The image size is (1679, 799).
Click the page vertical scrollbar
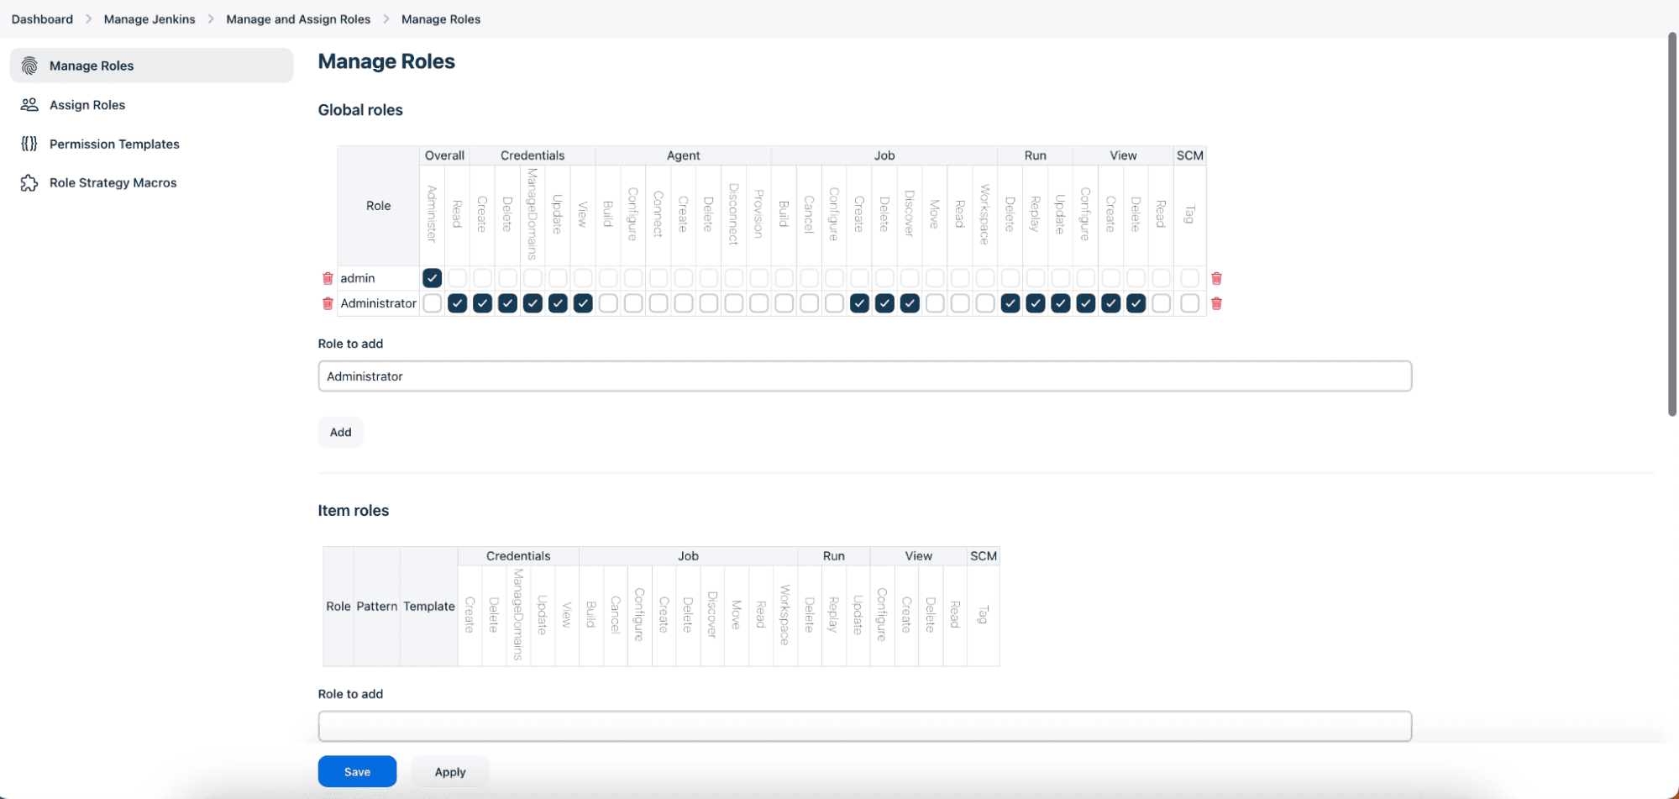1672,224
